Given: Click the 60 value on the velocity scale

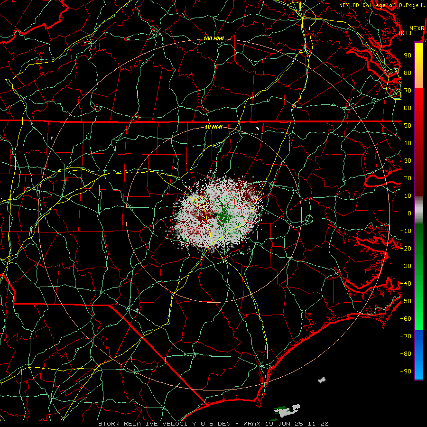Looking at the screenshot, I should tap(408, 108).
